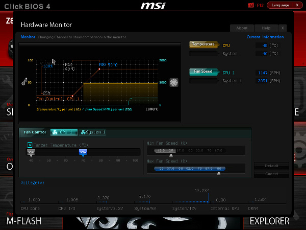The image size is (306, 230).
Task: Click the Max target temperature slider handle
Action: coord(83,153)
